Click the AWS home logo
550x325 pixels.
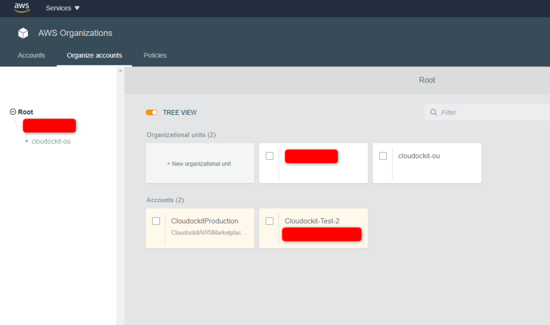click(x=21, y=8)
